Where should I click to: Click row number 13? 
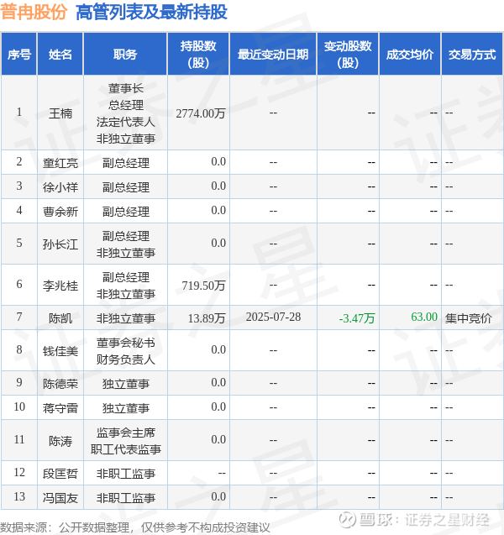click(19, 497)
